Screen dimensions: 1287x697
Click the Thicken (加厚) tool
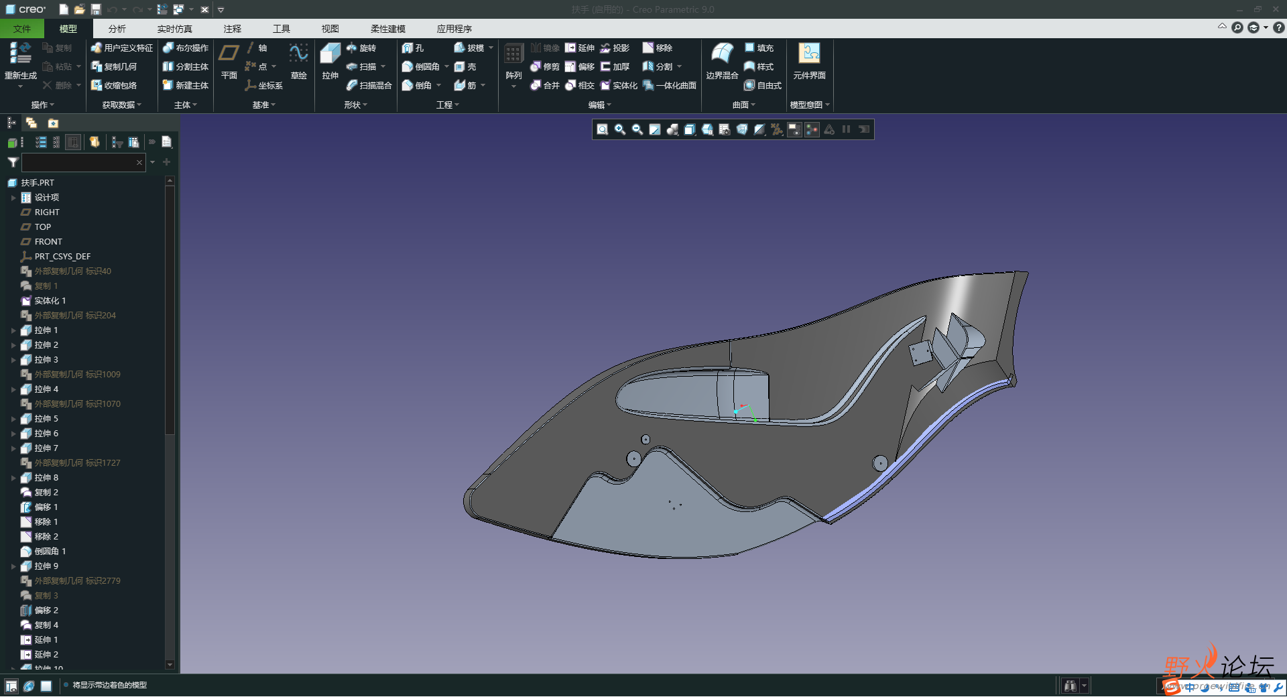pyautogui.click(x=615, y=67)
